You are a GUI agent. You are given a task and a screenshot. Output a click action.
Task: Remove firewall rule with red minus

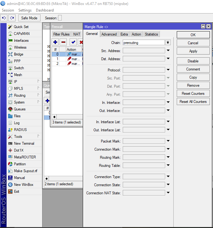tap(63, 42)
